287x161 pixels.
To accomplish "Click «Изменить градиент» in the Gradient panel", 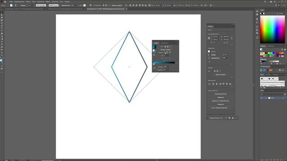I will tap(165, 50).
